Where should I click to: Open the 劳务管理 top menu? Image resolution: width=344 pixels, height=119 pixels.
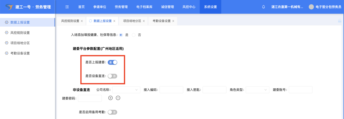click(x=121, y=7)
